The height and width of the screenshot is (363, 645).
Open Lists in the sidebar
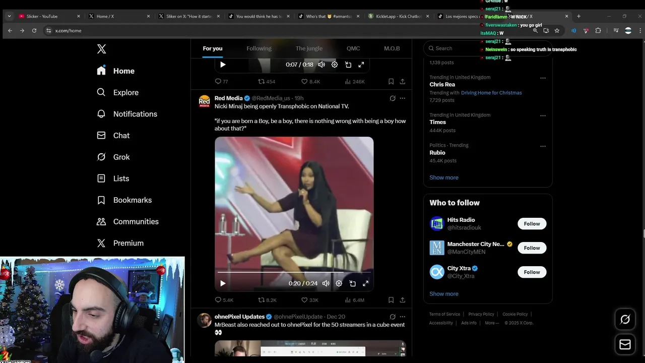click(113, 178)
